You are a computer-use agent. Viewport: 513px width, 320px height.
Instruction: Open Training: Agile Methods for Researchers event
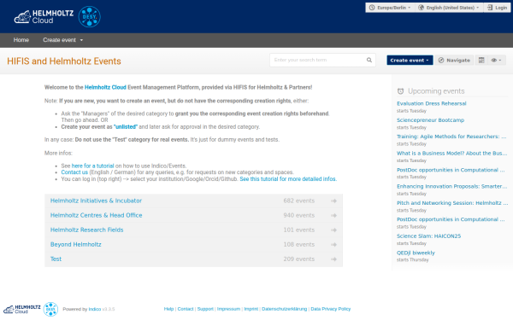pos(451,137)
